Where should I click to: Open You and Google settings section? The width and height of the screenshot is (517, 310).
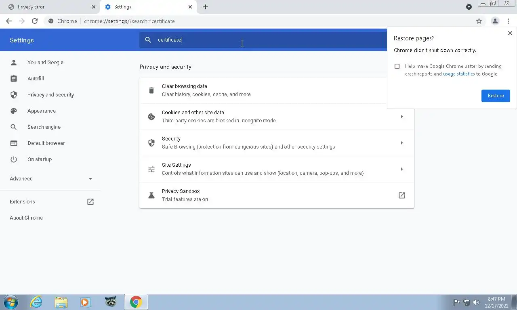coord(45,62)
